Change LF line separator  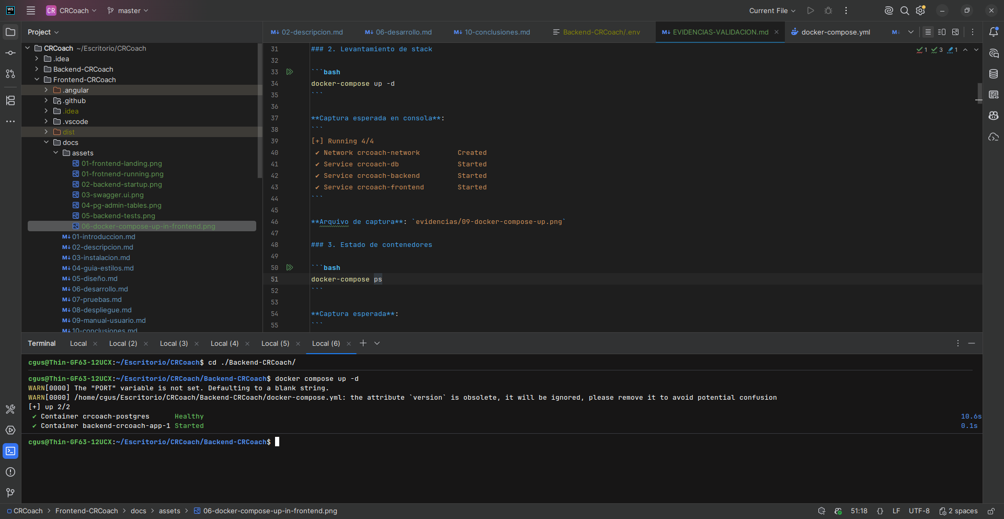(x=896, y=511)
